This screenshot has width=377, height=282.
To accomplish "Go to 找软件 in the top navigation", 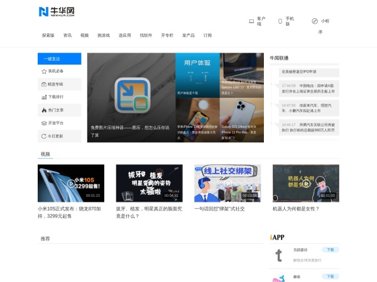I will pyautogui.click(x=146, y=36).
